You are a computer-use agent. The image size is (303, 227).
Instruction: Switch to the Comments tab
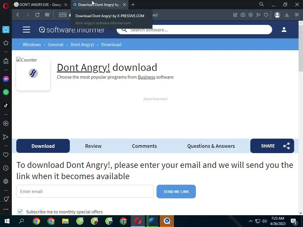[144, 146]
